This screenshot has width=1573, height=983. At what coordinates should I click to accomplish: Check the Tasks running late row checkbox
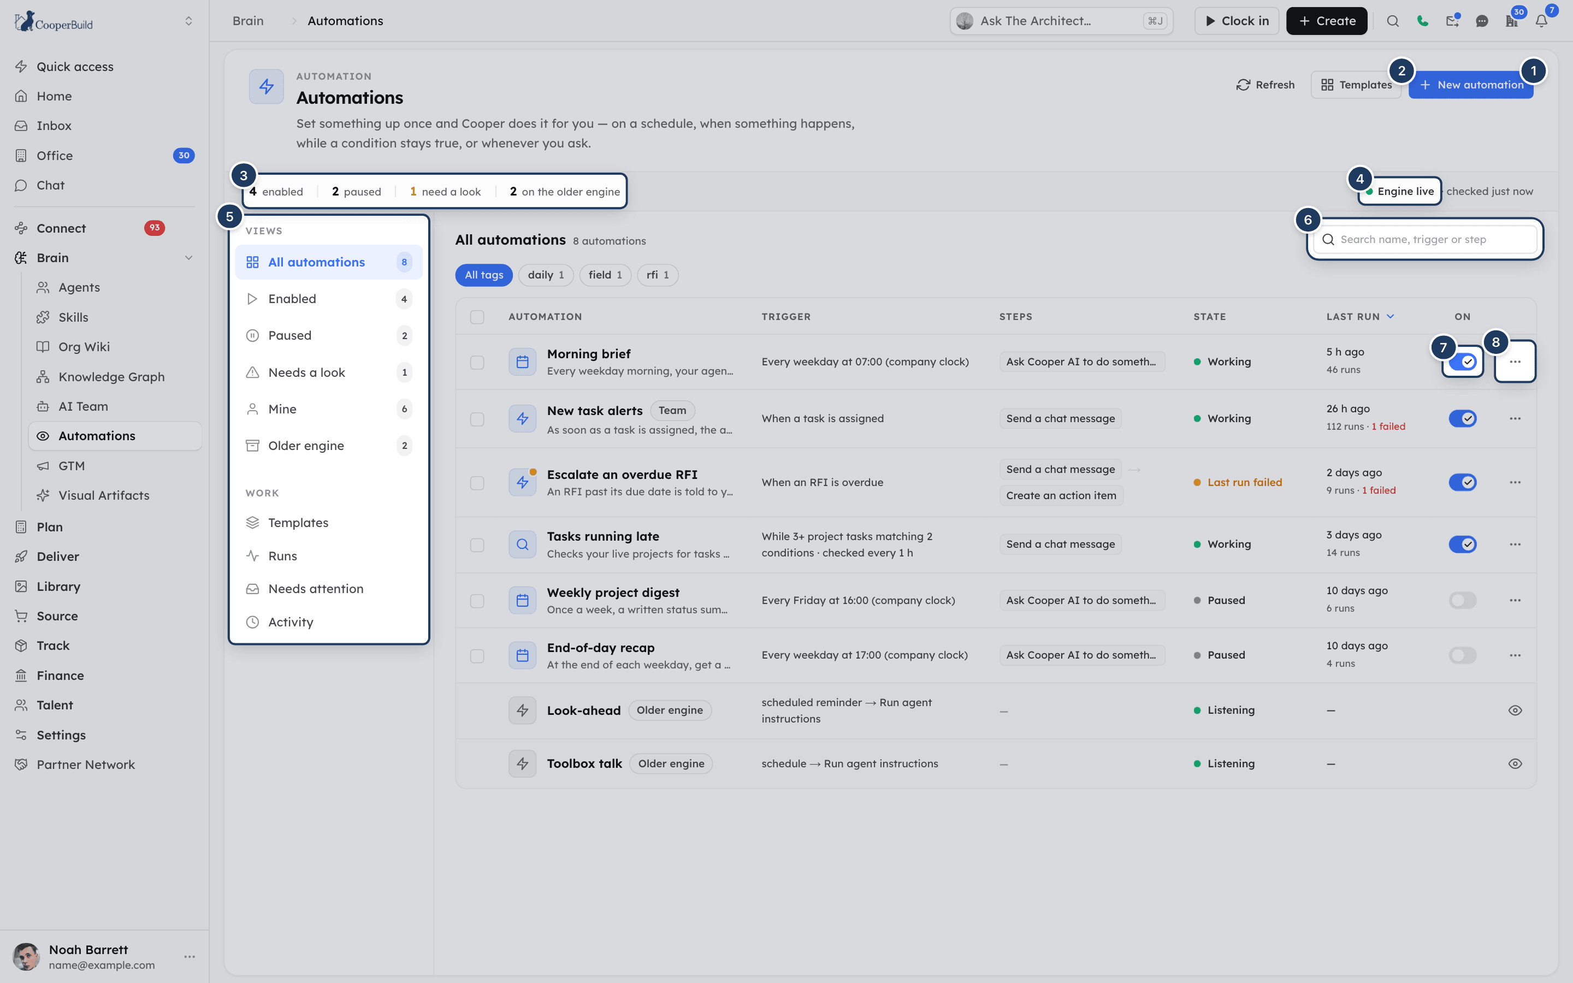click(477, 545)
